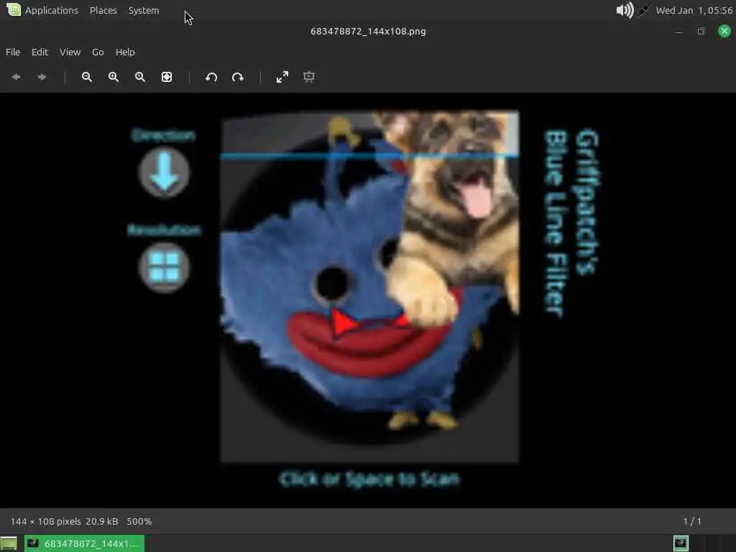Close the image viewer window
The image size is (736, 552).
724,32
